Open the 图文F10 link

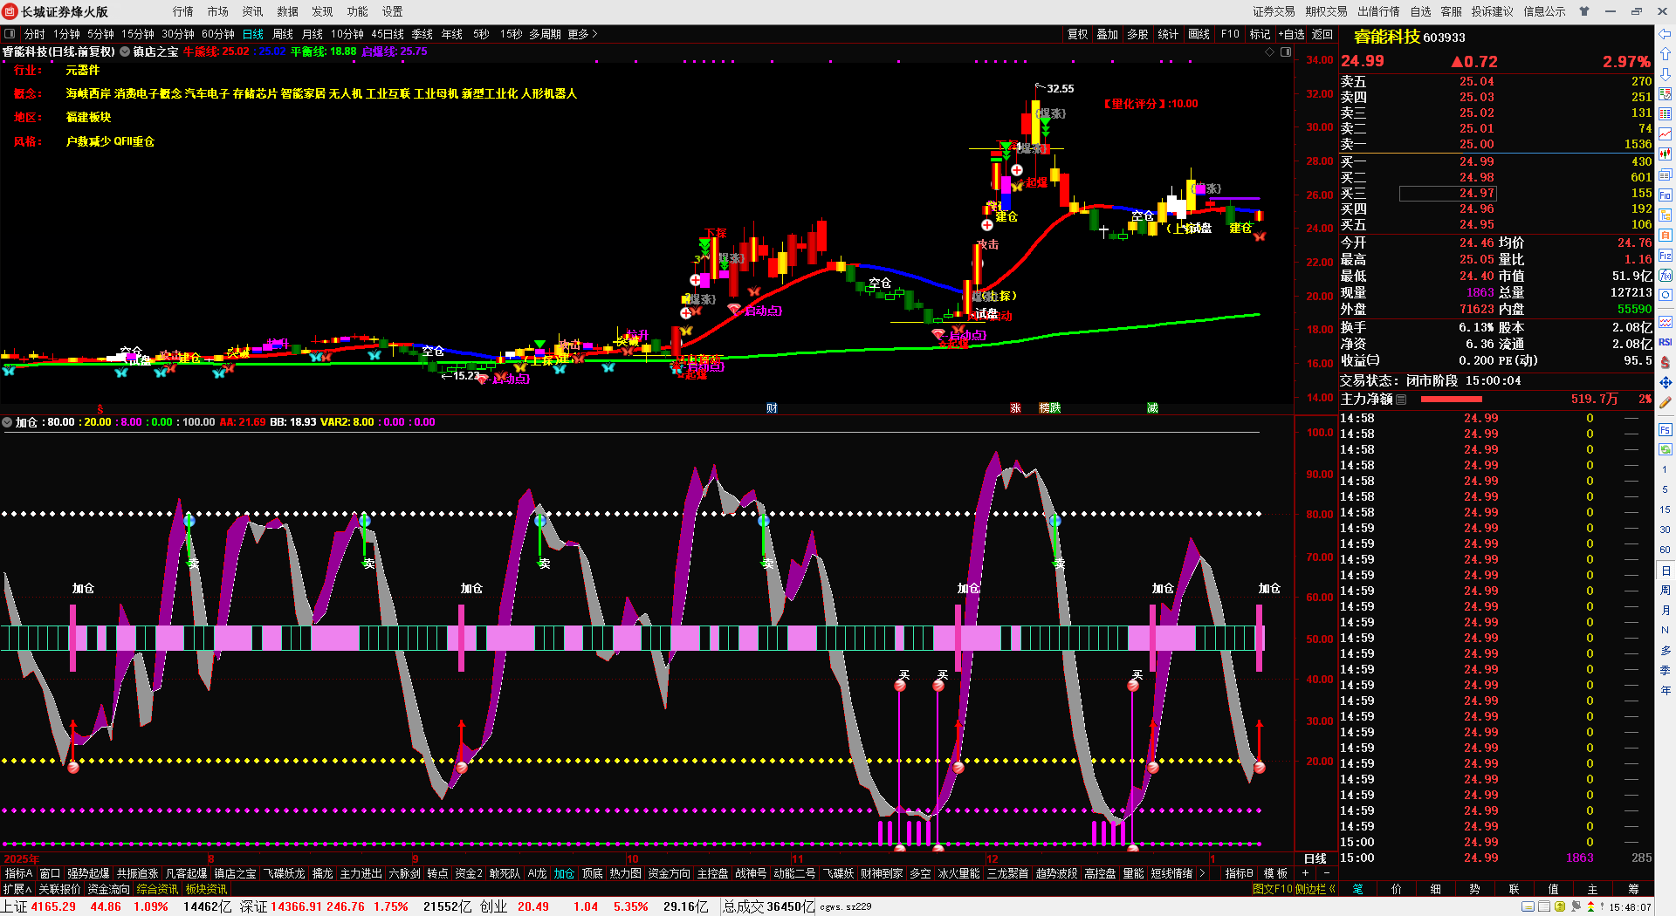(x=1272, y=889)
